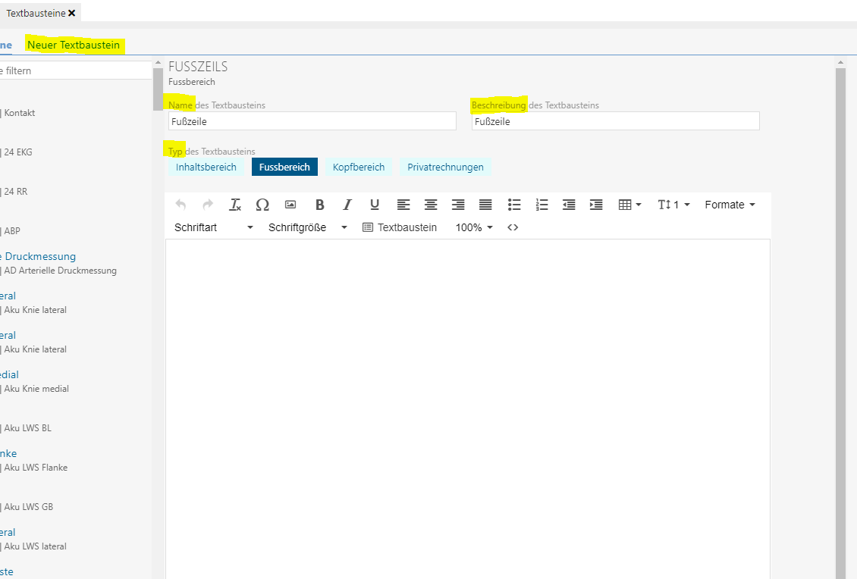
Task: Clear formatting with the Tx icon
Action: tap(235, 205)
